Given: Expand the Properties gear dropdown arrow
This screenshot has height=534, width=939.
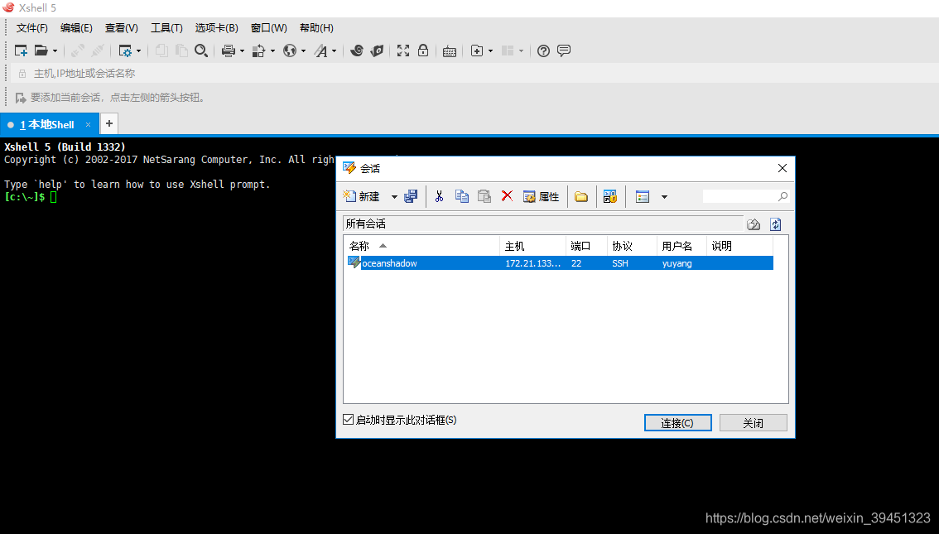Looking at the screenshot, I should 139,51.
